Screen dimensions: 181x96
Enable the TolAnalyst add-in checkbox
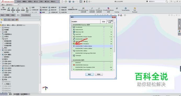pos(72,55)
